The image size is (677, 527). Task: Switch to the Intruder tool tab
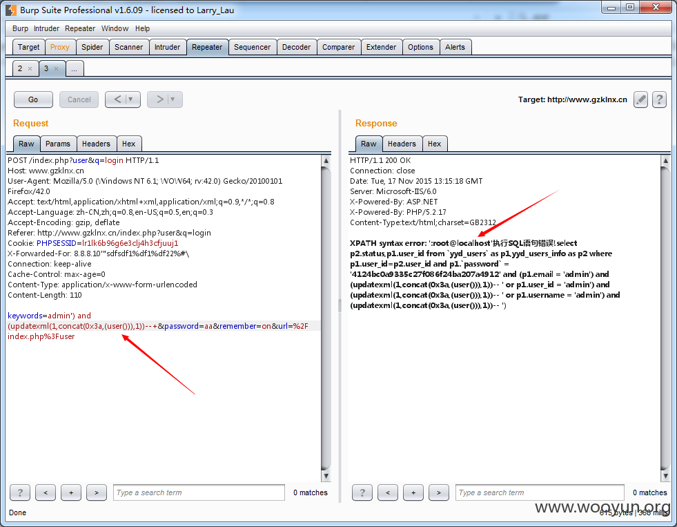[168, 47]
